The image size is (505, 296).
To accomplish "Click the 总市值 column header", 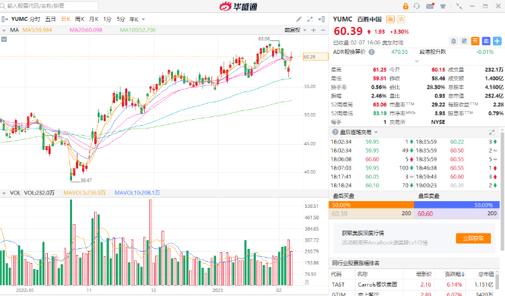I will click(485, 274).
